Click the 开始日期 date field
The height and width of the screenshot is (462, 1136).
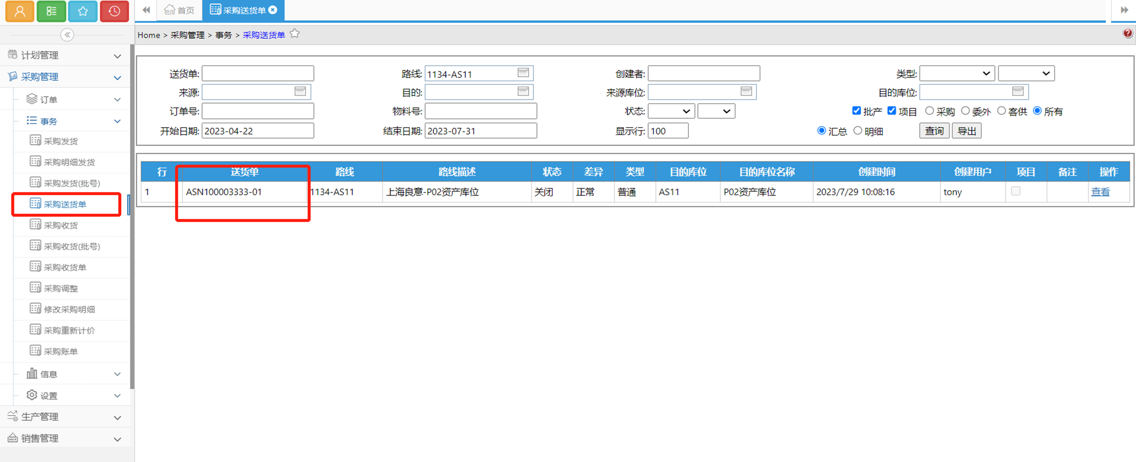(258, 130)
